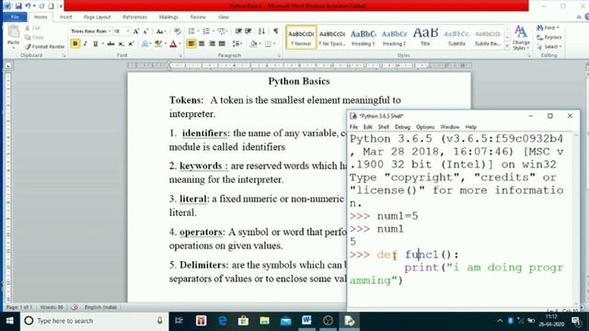Click the Decrease Indent icon
The image size is (589, 331).
point(238,31)
